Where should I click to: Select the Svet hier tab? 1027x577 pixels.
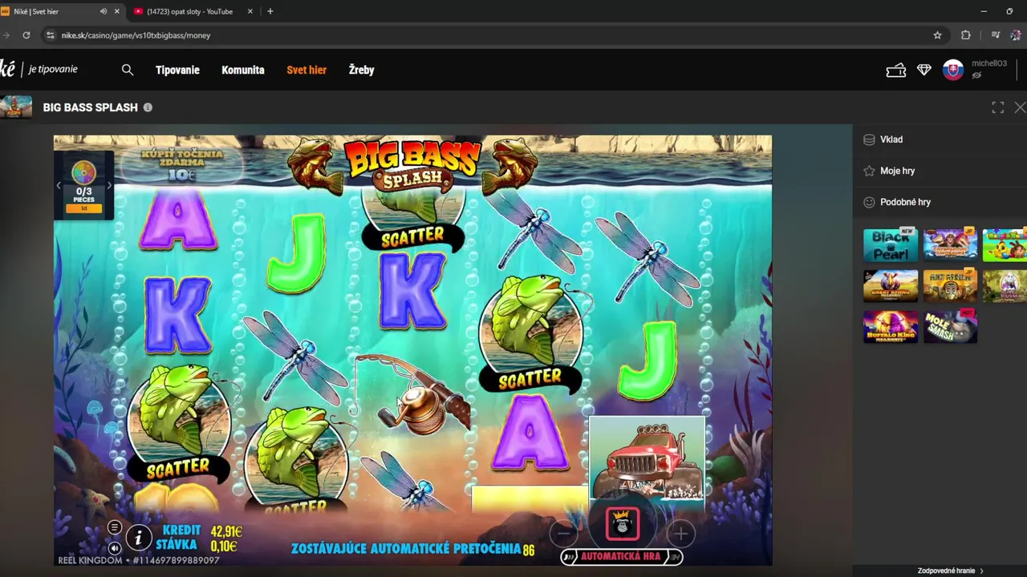click(x=306, y=70)
